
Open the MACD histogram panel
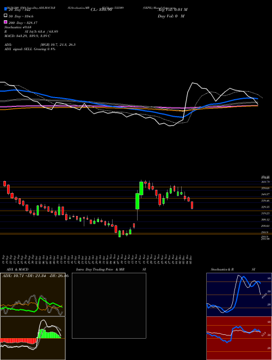coord(33,338)
